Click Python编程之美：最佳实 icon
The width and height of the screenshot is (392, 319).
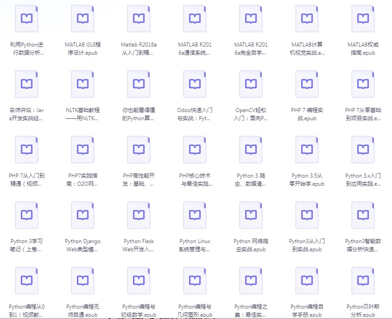(251, 281)
